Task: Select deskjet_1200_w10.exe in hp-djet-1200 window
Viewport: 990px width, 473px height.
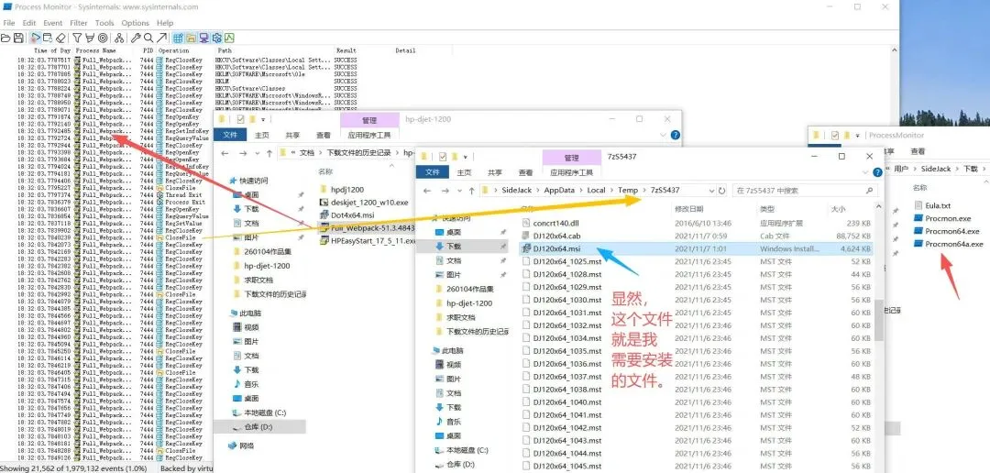Action: coord(364,202)
